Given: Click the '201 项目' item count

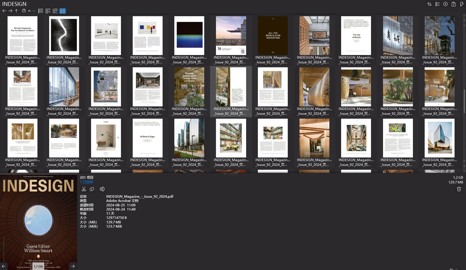Looking at the screenshot, I should [87, 177].
